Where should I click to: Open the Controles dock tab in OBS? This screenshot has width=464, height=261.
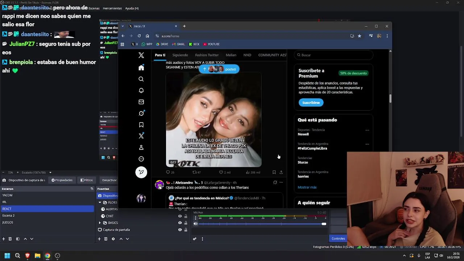(338, 239)
